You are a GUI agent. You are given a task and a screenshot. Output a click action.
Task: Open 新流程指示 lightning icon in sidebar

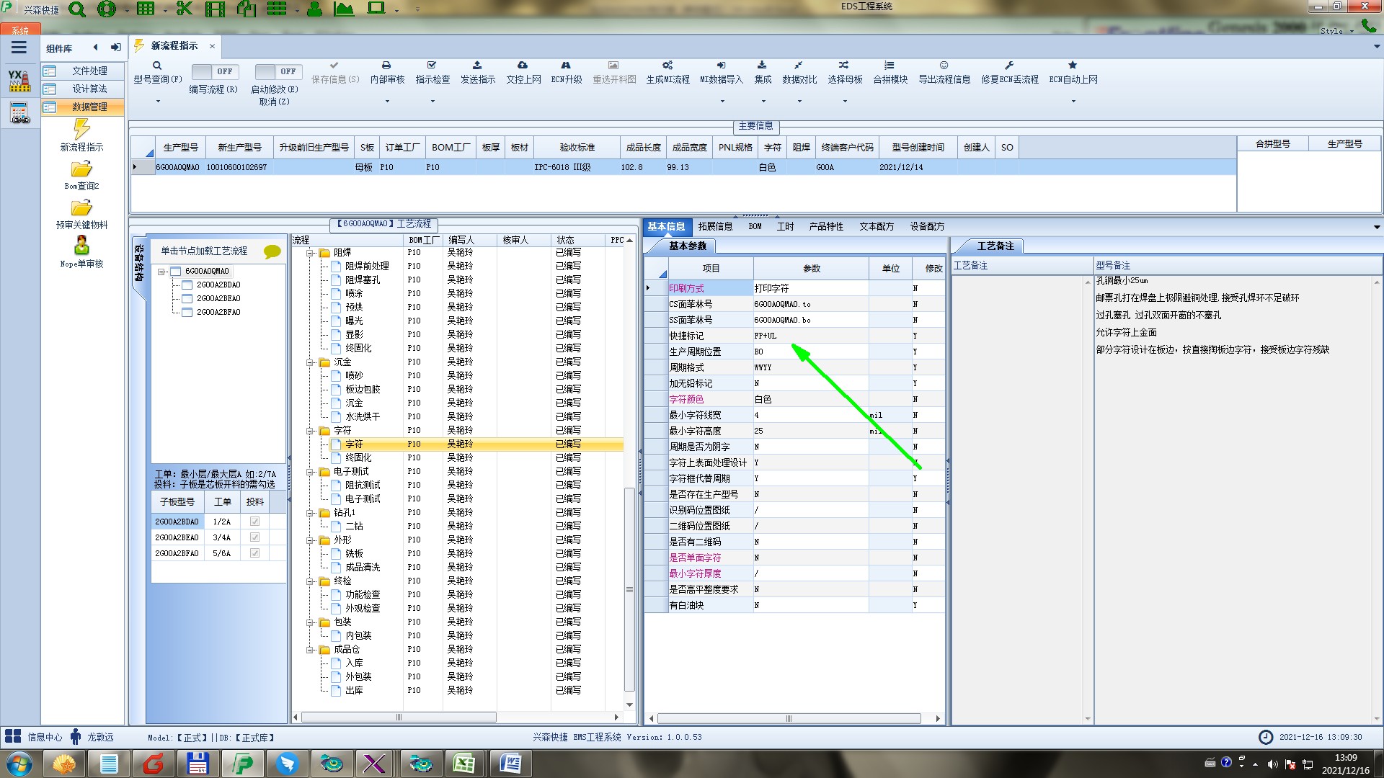click(x=81, y=129)
